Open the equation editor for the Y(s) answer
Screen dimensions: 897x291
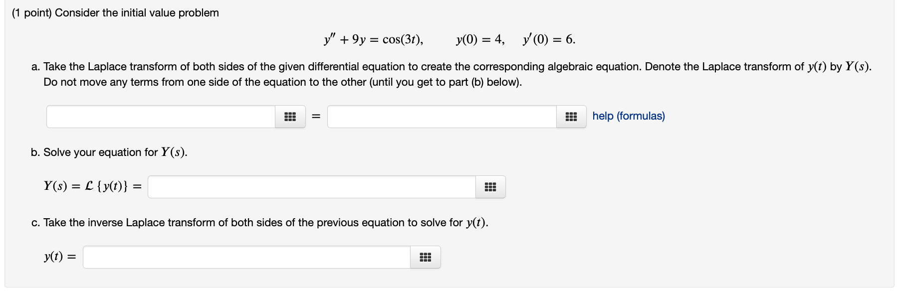[x=489, y=187]
